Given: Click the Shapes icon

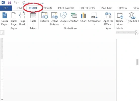Looking at the screenshot, I should coord(63,15).
